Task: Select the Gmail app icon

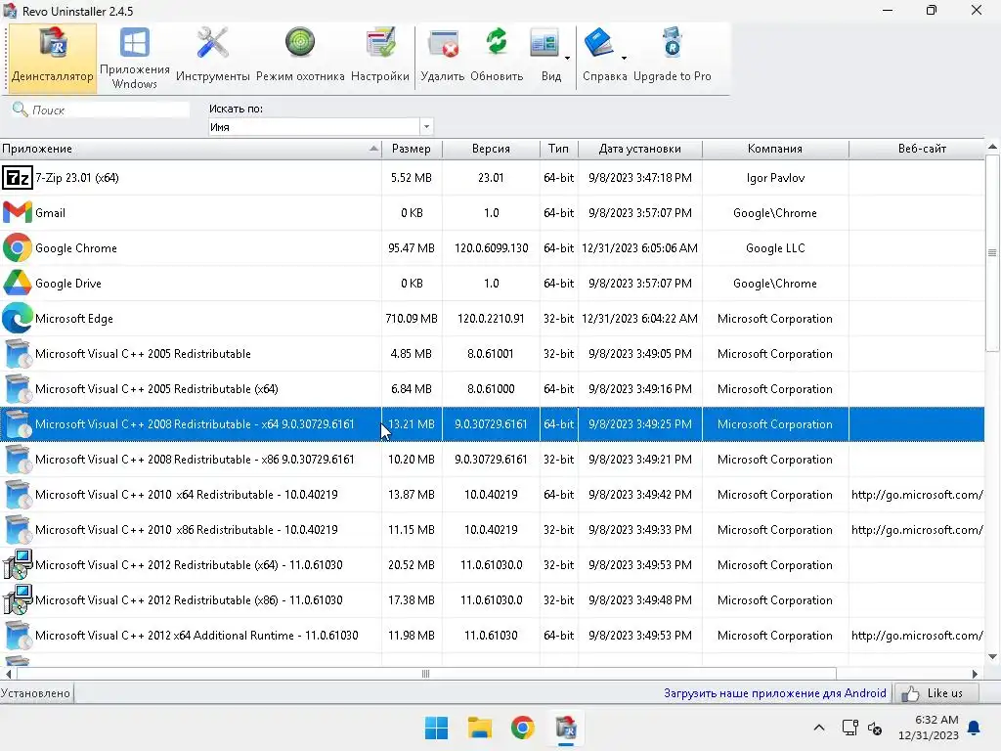Action: coord(18,212)
